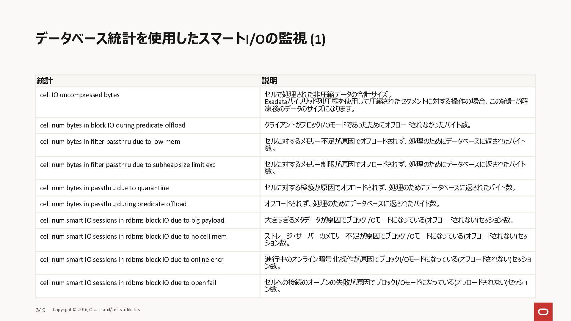Click the cell IO uncompressed bytes row

80,95
